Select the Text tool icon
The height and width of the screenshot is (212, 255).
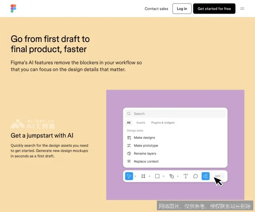pos(186,176)
